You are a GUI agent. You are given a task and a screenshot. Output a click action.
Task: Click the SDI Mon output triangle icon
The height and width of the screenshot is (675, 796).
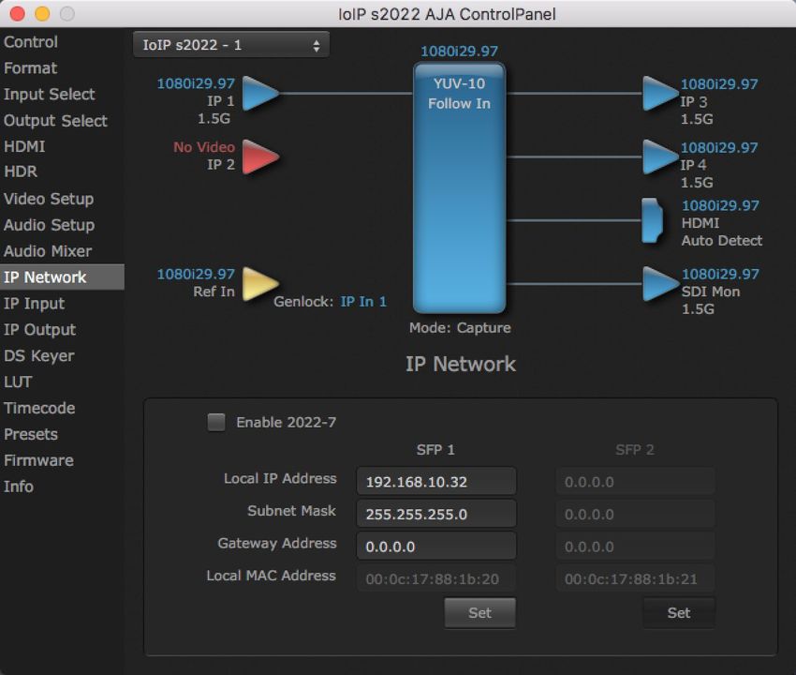(660, 284)
